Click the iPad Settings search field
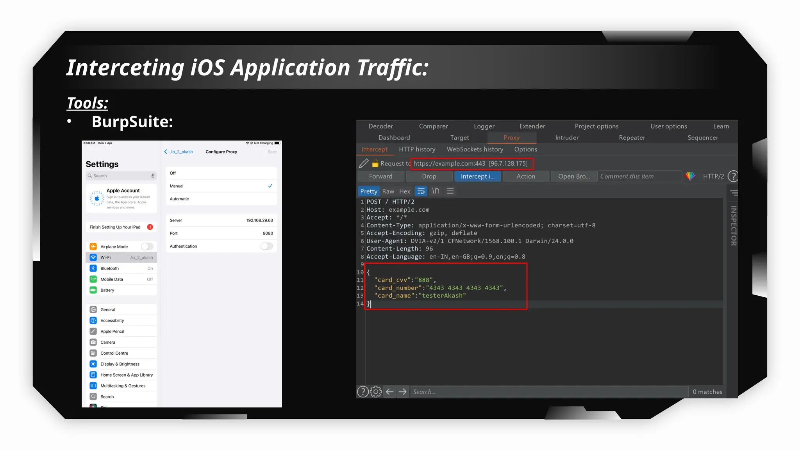The width and height of the screenshot is (800, 450). (121, 176)
